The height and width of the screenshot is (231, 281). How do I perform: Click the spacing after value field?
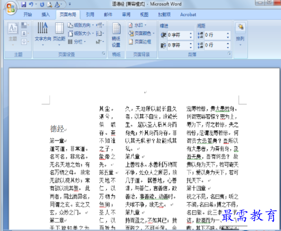215,45
